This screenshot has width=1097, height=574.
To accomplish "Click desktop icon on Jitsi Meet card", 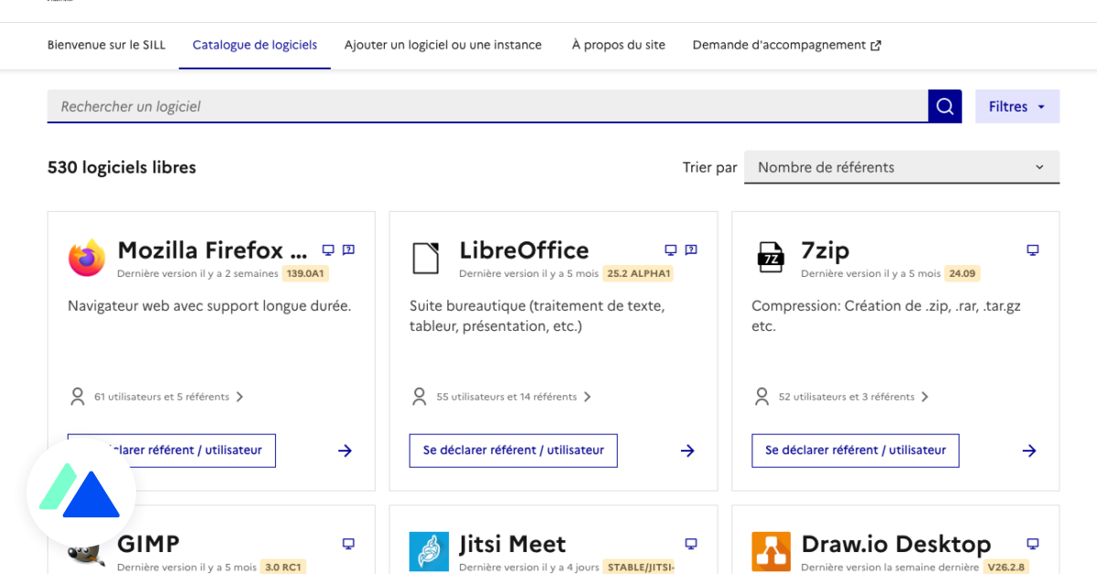I will coord(691,544).
